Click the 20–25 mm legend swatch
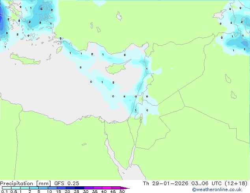This screenshot has height=193, width=250. pyautogui.click(x=71, y=188)
